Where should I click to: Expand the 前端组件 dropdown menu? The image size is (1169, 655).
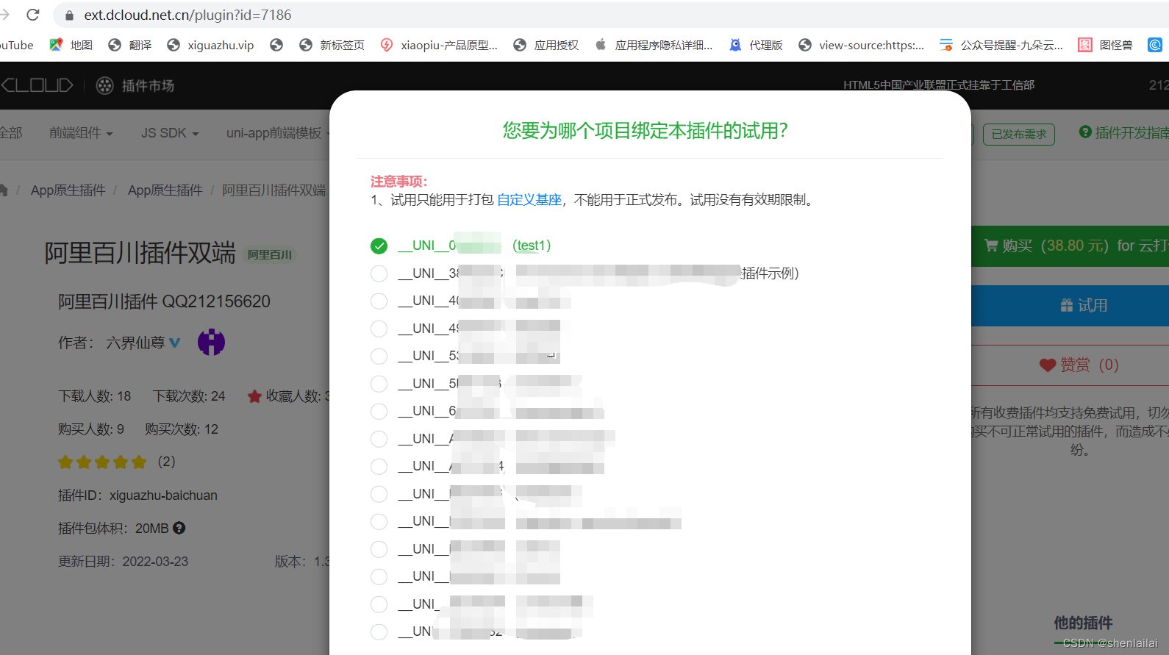(81, 133)
